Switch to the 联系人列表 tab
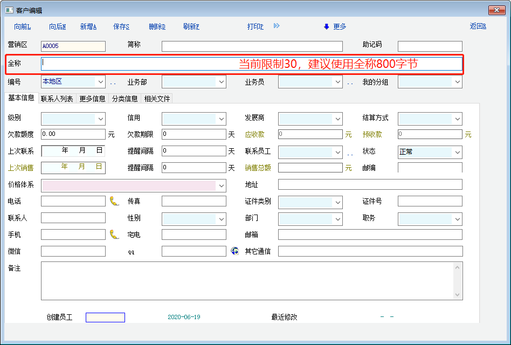This screenshot has height=345, width=511. point(57,99)
